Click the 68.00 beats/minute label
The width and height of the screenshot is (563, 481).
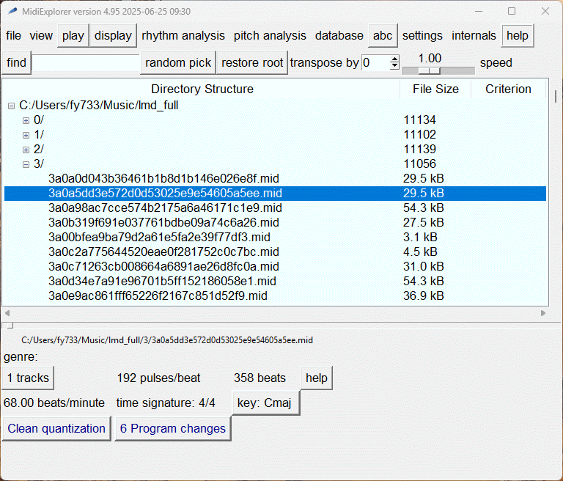click(54, 403)
